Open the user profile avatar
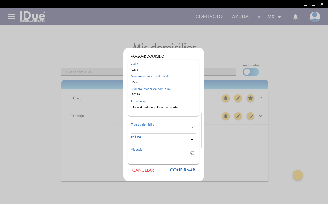 tap(315, 17)
